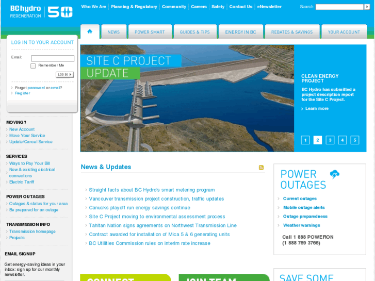Screen dimensions: 375x281
Task: Open Contact Us in the top menu
Action: [x=241, y=7]
